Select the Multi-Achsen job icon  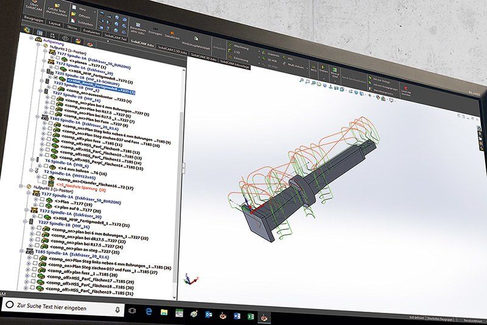click(284, 64)
